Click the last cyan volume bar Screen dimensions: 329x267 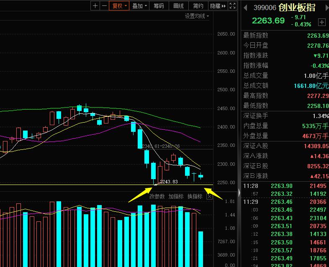point(200,249)
